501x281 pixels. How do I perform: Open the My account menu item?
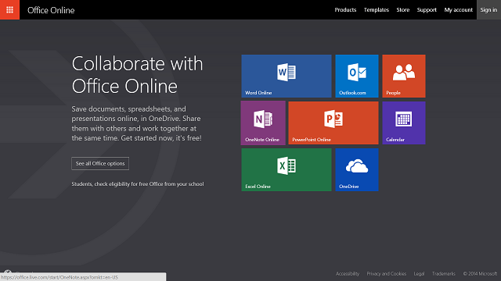[x=458, y=10]
